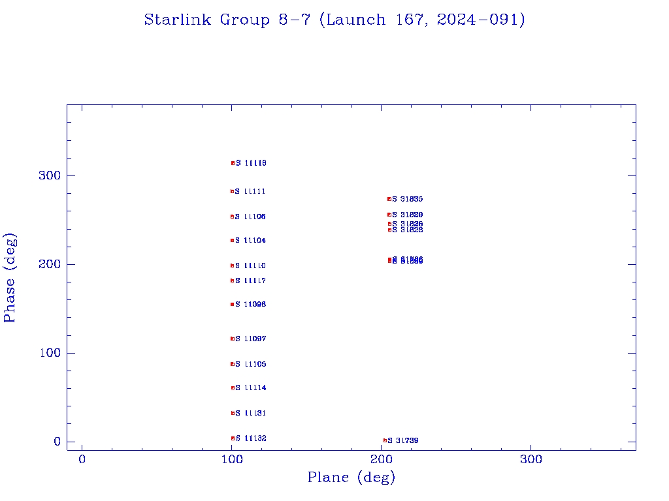
Task: Select the label S 31828
Action: [408, 230]
